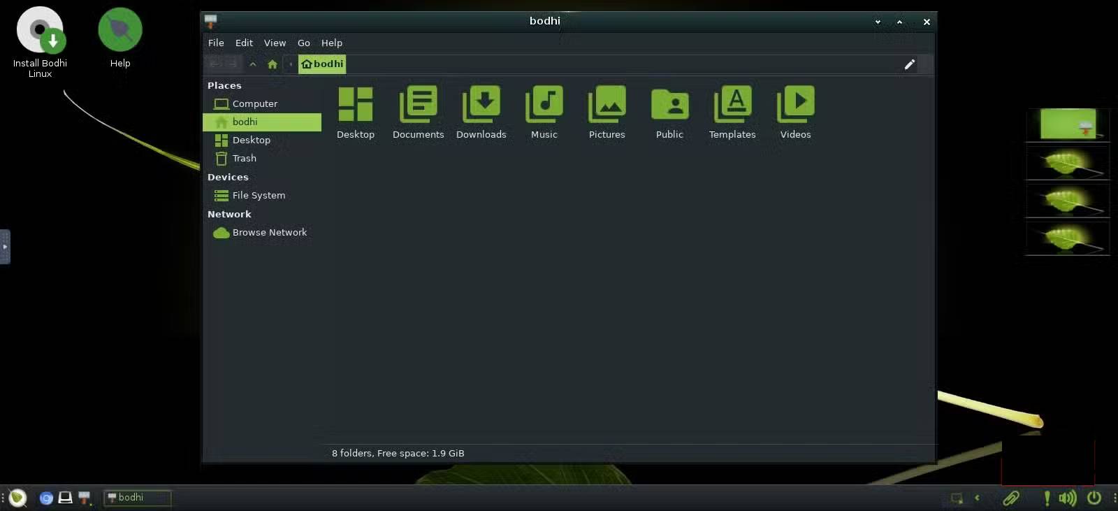Open the View menu
Viewport: 1118px width, 511px height.
pos(275,43)
